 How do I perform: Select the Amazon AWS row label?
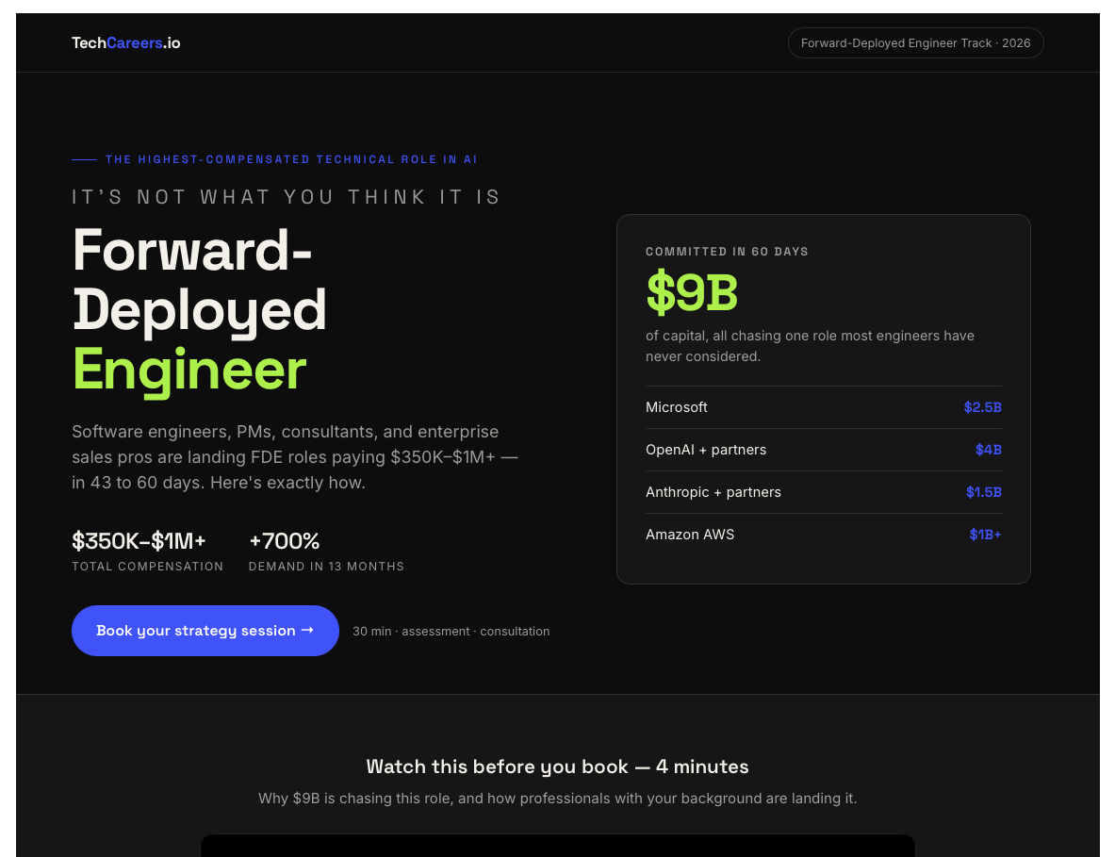pyautogui.click(x=690, y=535)
